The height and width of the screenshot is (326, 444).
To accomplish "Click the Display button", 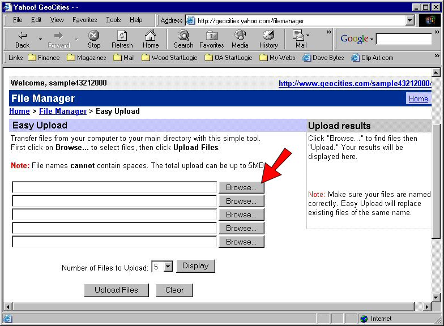I will click(x=196, y=266).
